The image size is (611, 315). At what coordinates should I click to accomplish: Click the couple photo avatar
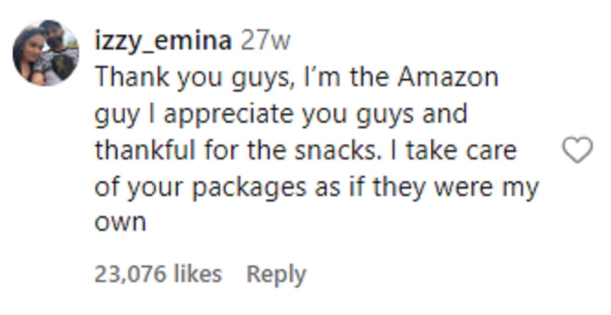(46, 53)
